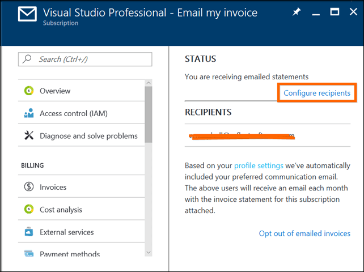Click the External services bag icon

pyautogui.click(x=28, y=232)
